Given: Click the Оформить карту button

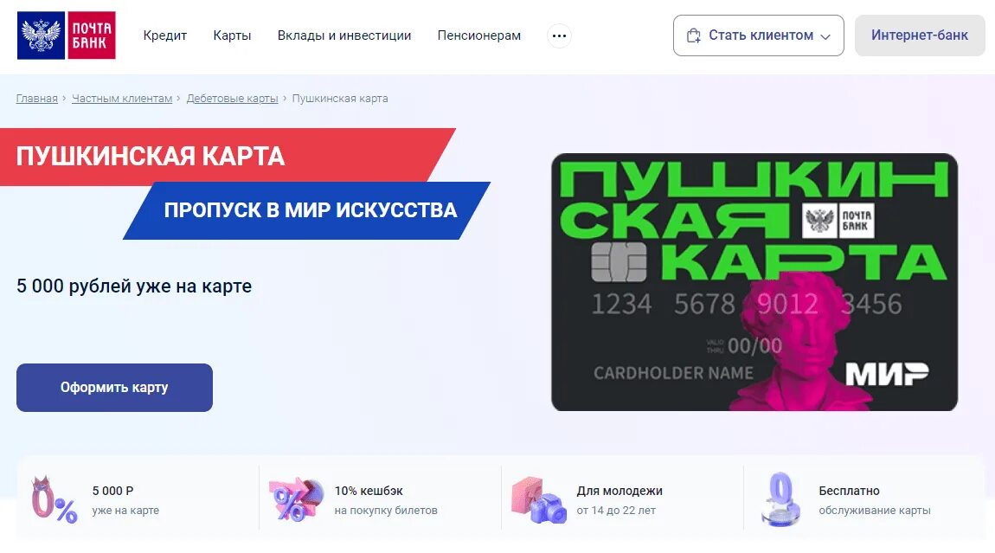Looking at the screenshot, I should pyautogui.click(x=114, y=388).
